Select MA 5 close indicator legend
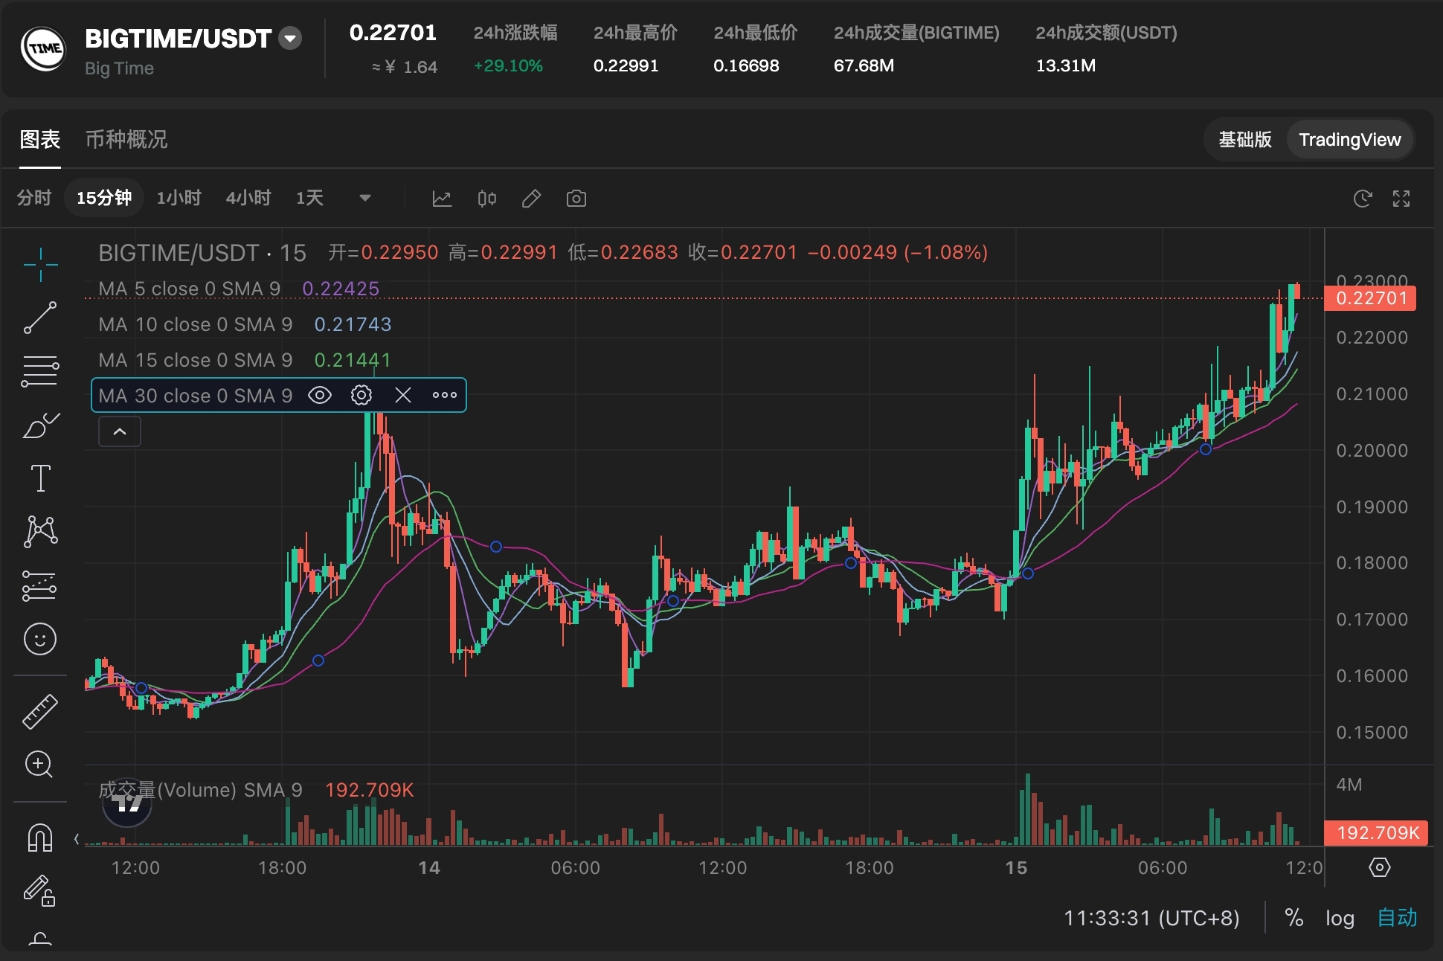 (x=189, y=289)
